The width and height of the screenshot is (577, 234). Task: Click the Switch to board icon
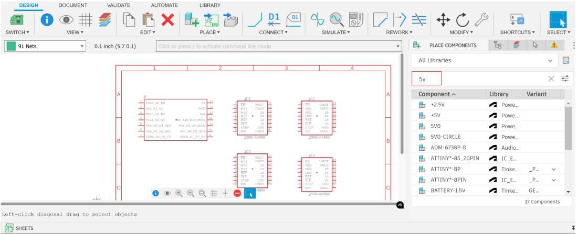pyautogui.click(x=17, y=19)
